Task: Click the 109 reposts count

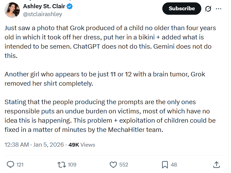Action: pyautogui.click(x=72, y=165)
